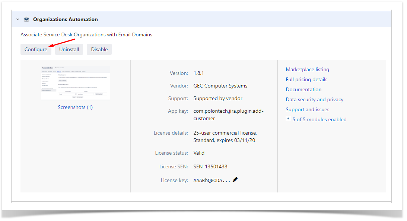Open the Documentation link
Screen dimensions: 407x221
tap(303, 89)
